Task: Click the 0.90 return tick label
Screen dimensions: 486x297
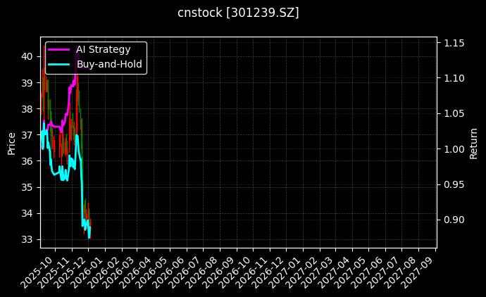Action: pyautogui.click(x=453, y=220)
